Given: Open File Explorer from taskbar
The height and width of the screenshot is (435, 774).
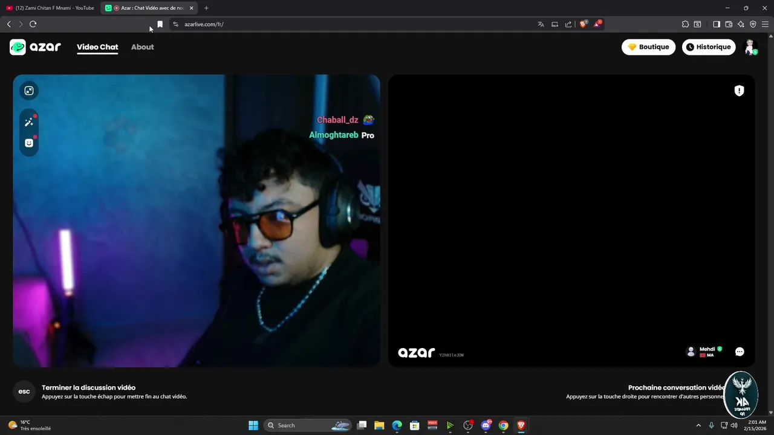Looking at the screenshot, I should [379, 425].
